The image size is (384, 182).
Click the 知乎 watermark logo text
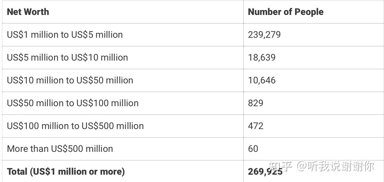pyautogui.click(x=280, y=166)
